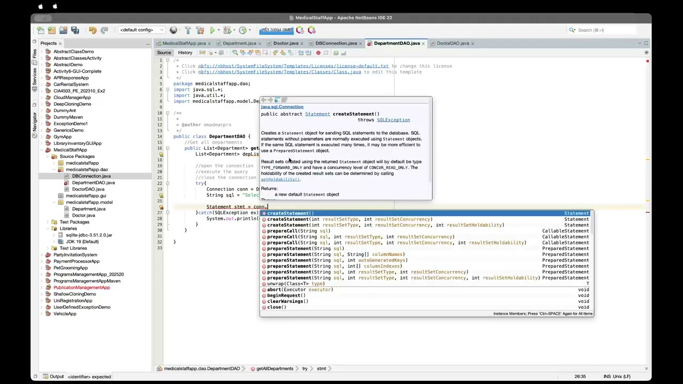Switch to the Doctor.java tab
Screen dimensions: 683x384
coord(285,43)
